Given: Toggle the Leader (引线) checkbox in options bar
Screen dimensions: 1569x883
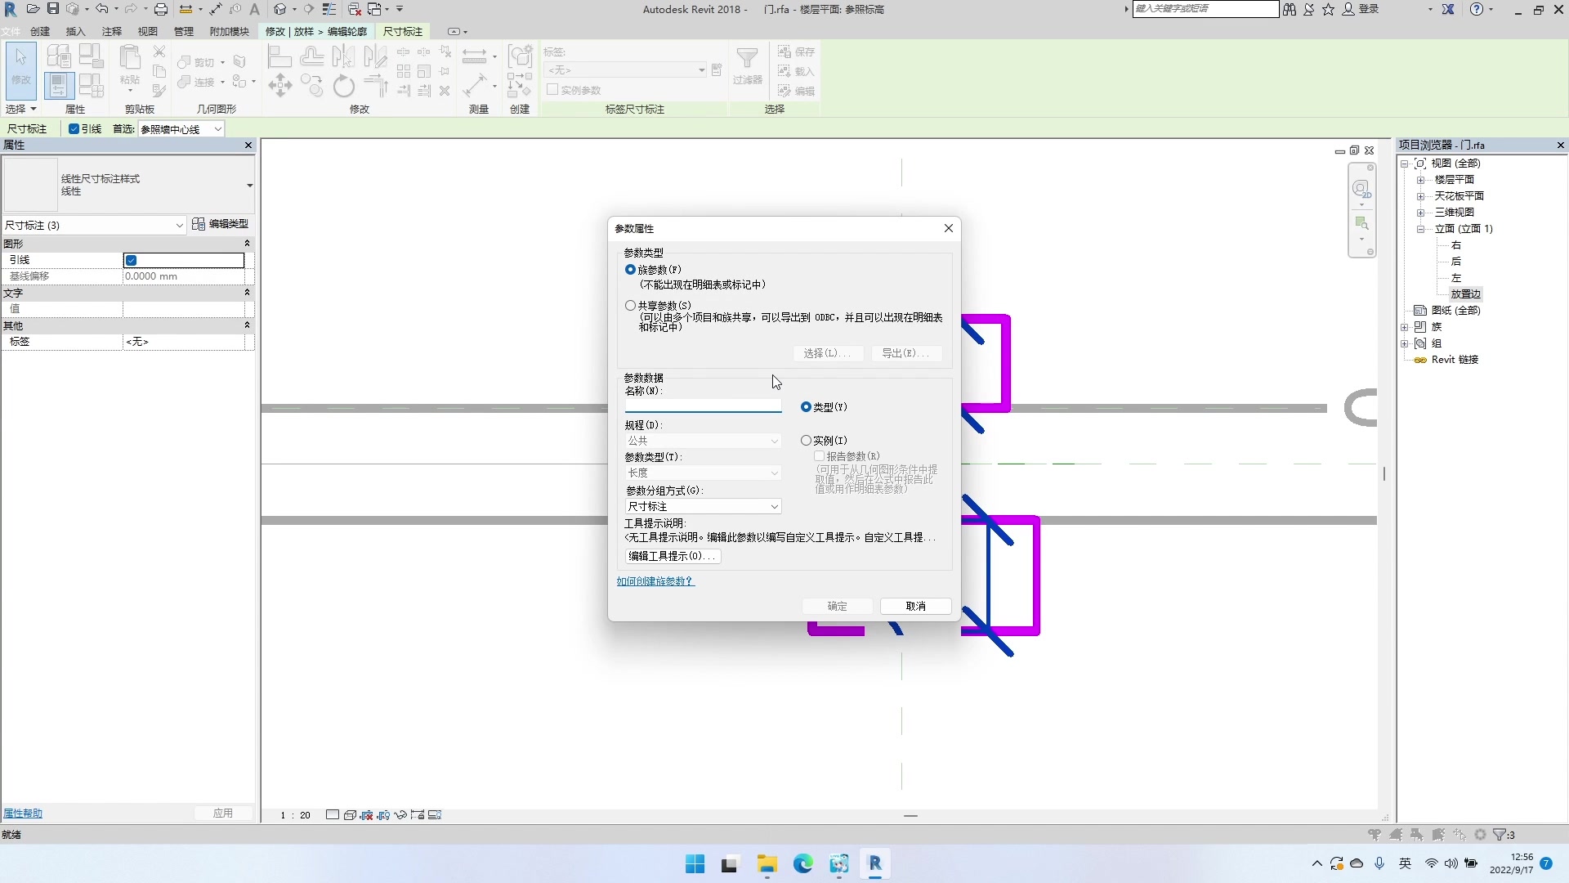Looking at the screenshot, I should point(74,129).
